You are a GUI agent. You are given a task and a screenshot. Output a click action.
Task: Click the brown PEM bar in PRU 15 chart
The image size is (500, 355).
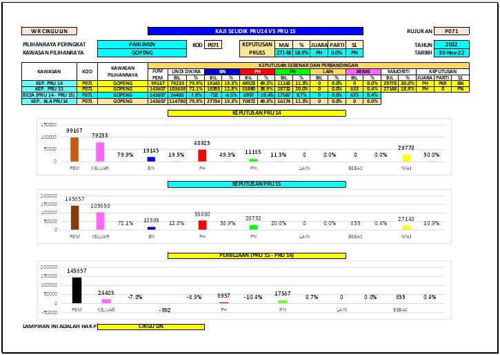point(75,218)
